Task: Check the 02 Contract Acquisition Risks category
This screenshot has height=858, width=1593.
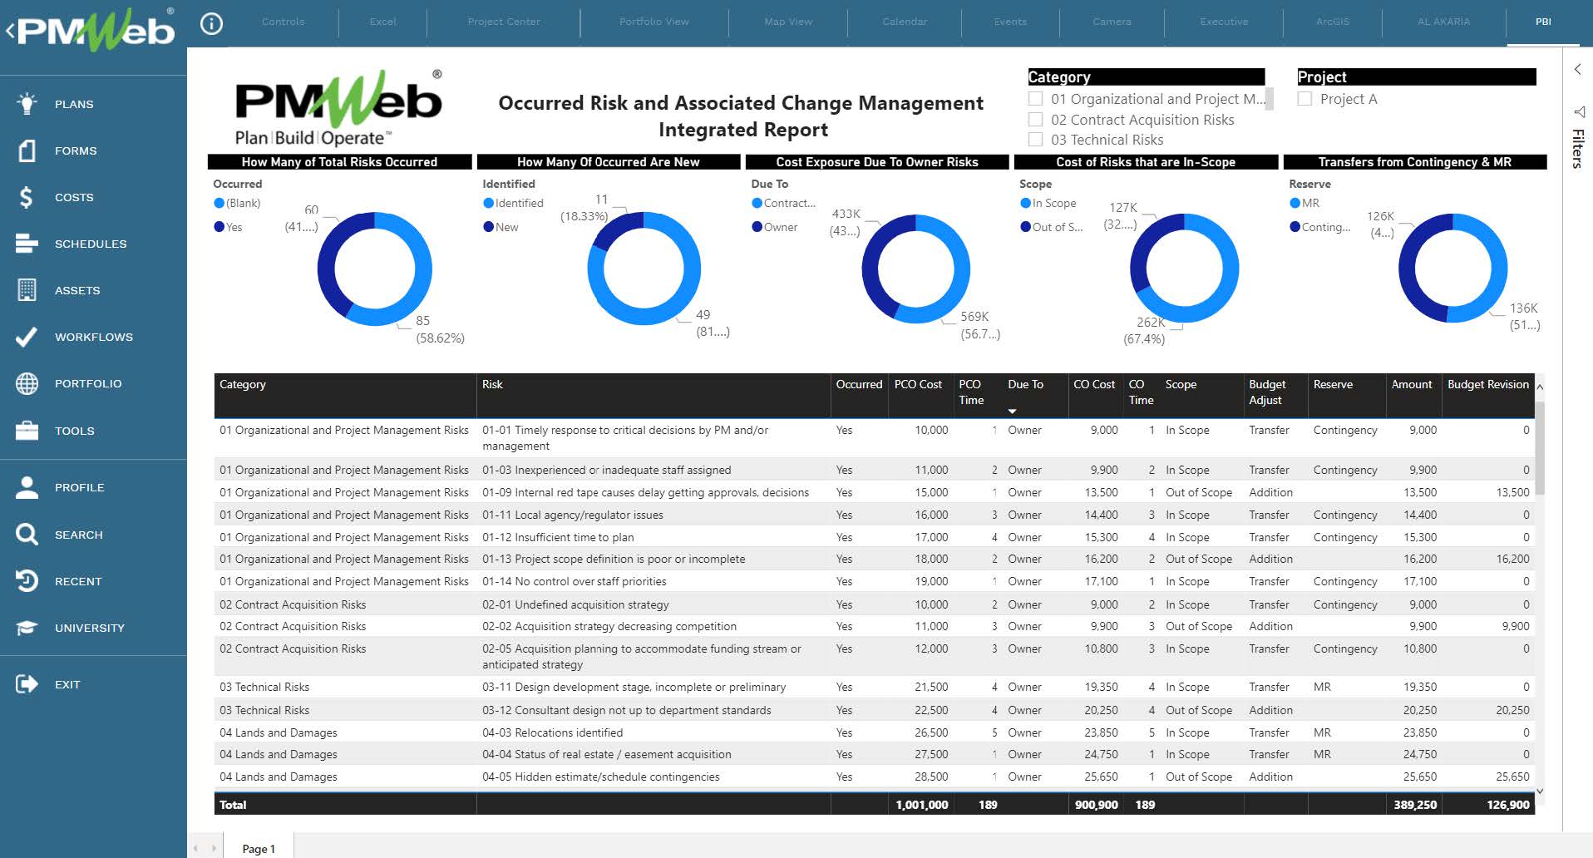Action: (1036, 120)
